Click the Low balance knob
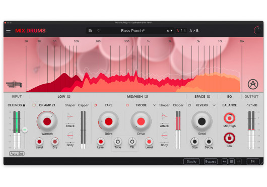The width and height of the screenshot is (267, 187). (229, 138)
